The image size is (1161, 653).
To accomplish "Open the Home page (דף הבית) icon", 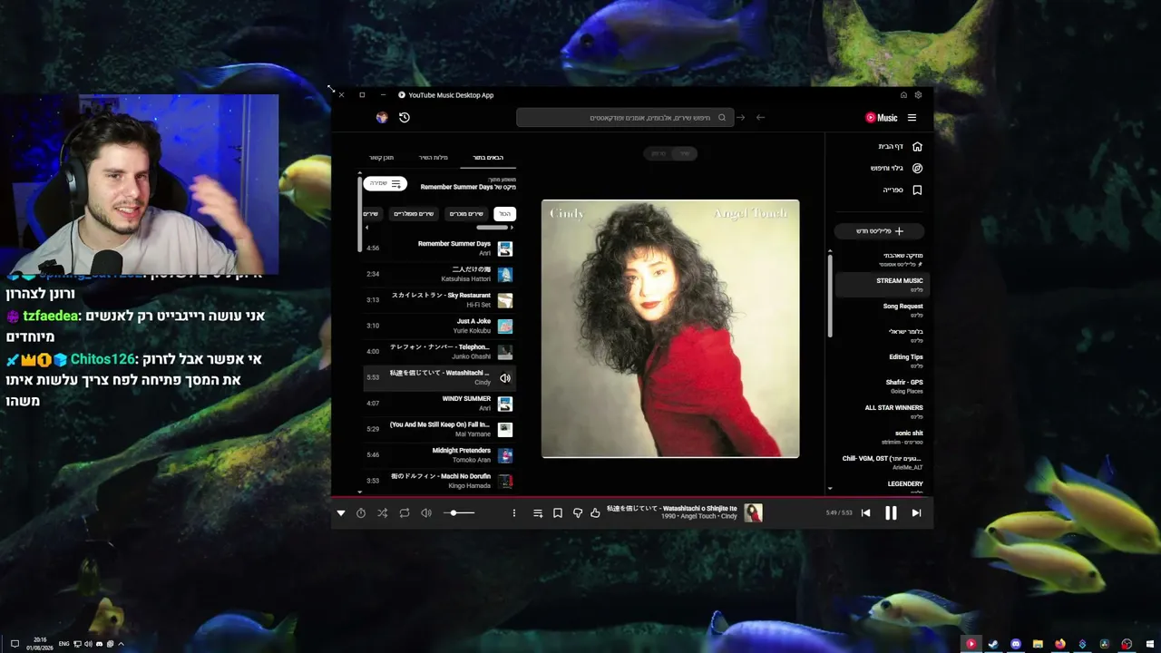I will 917,146.
